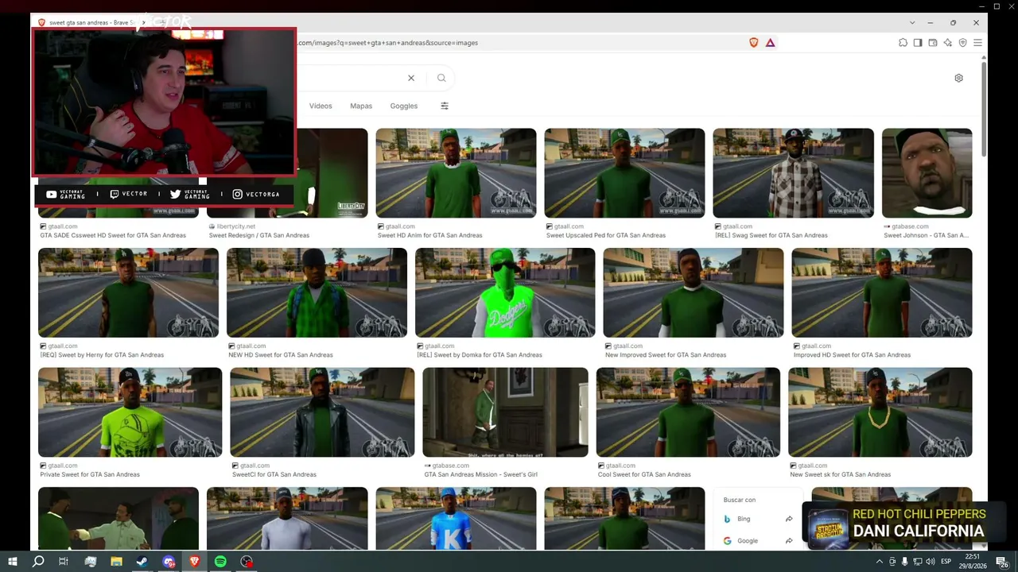This screenshot has height=572, width=1018.
Task: Click the network tray icon
Action: point(918,562)
